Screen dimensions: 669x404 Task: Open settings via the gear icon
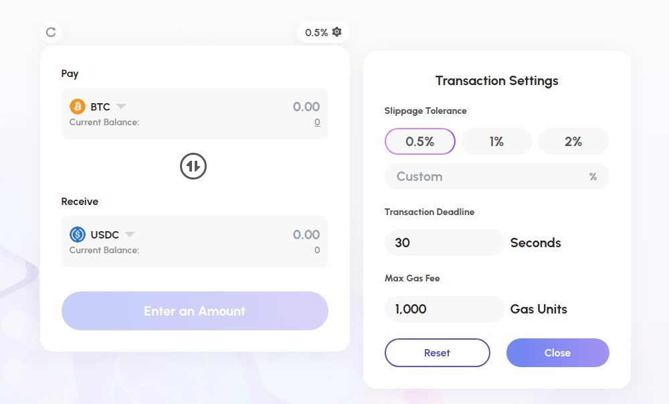(x=337, y=32)
